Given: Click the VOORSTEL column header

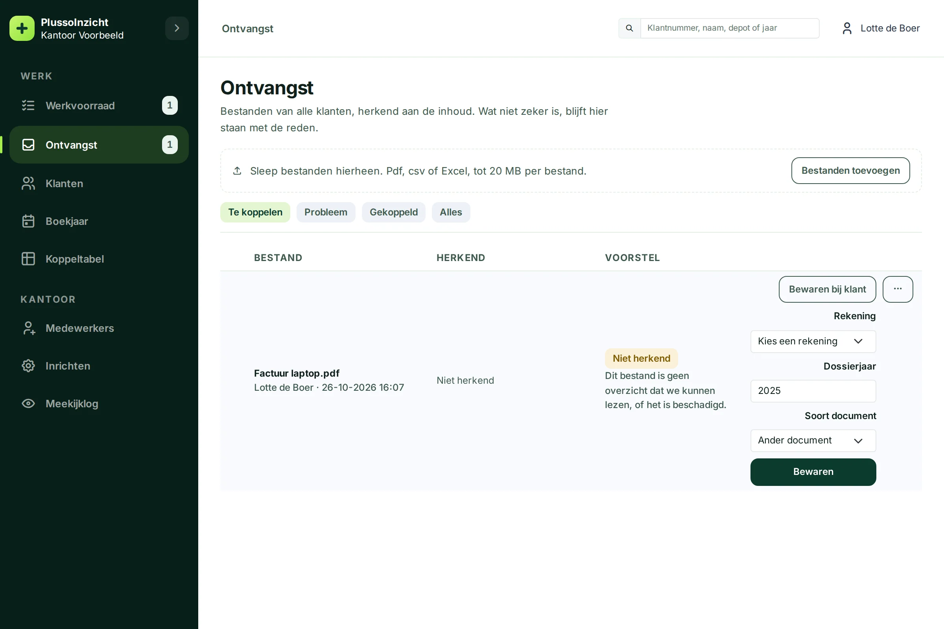Looking at the screenshot, I should point(632,257).
